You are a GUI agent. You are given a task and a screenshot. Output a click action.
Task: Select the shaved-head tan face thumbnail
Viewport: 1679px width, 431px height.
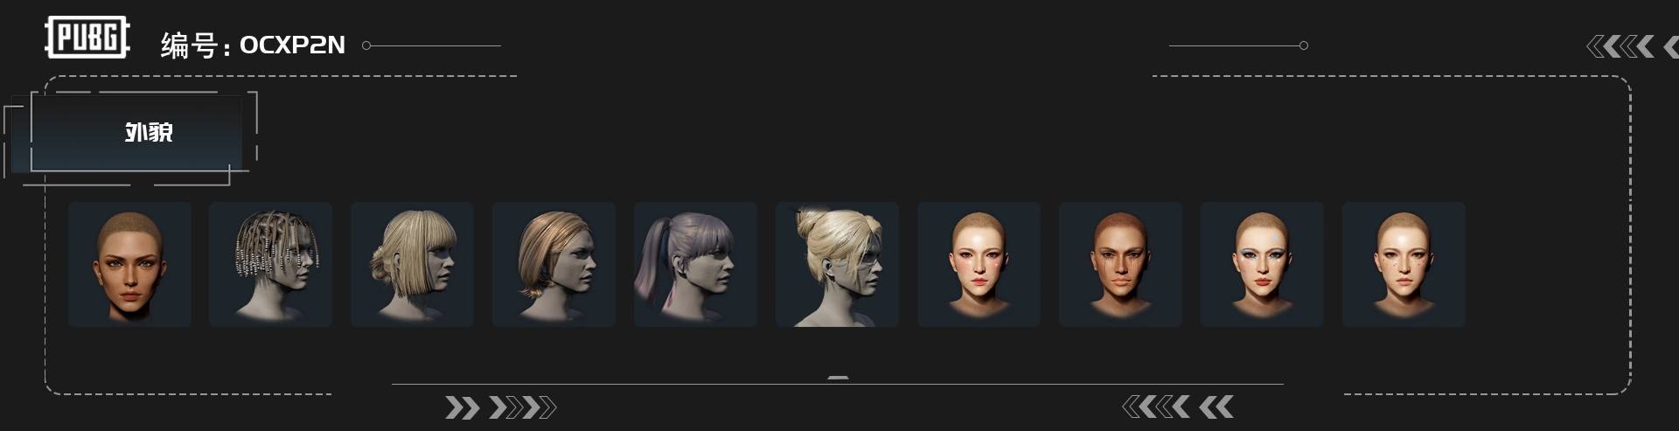point(129,264)
